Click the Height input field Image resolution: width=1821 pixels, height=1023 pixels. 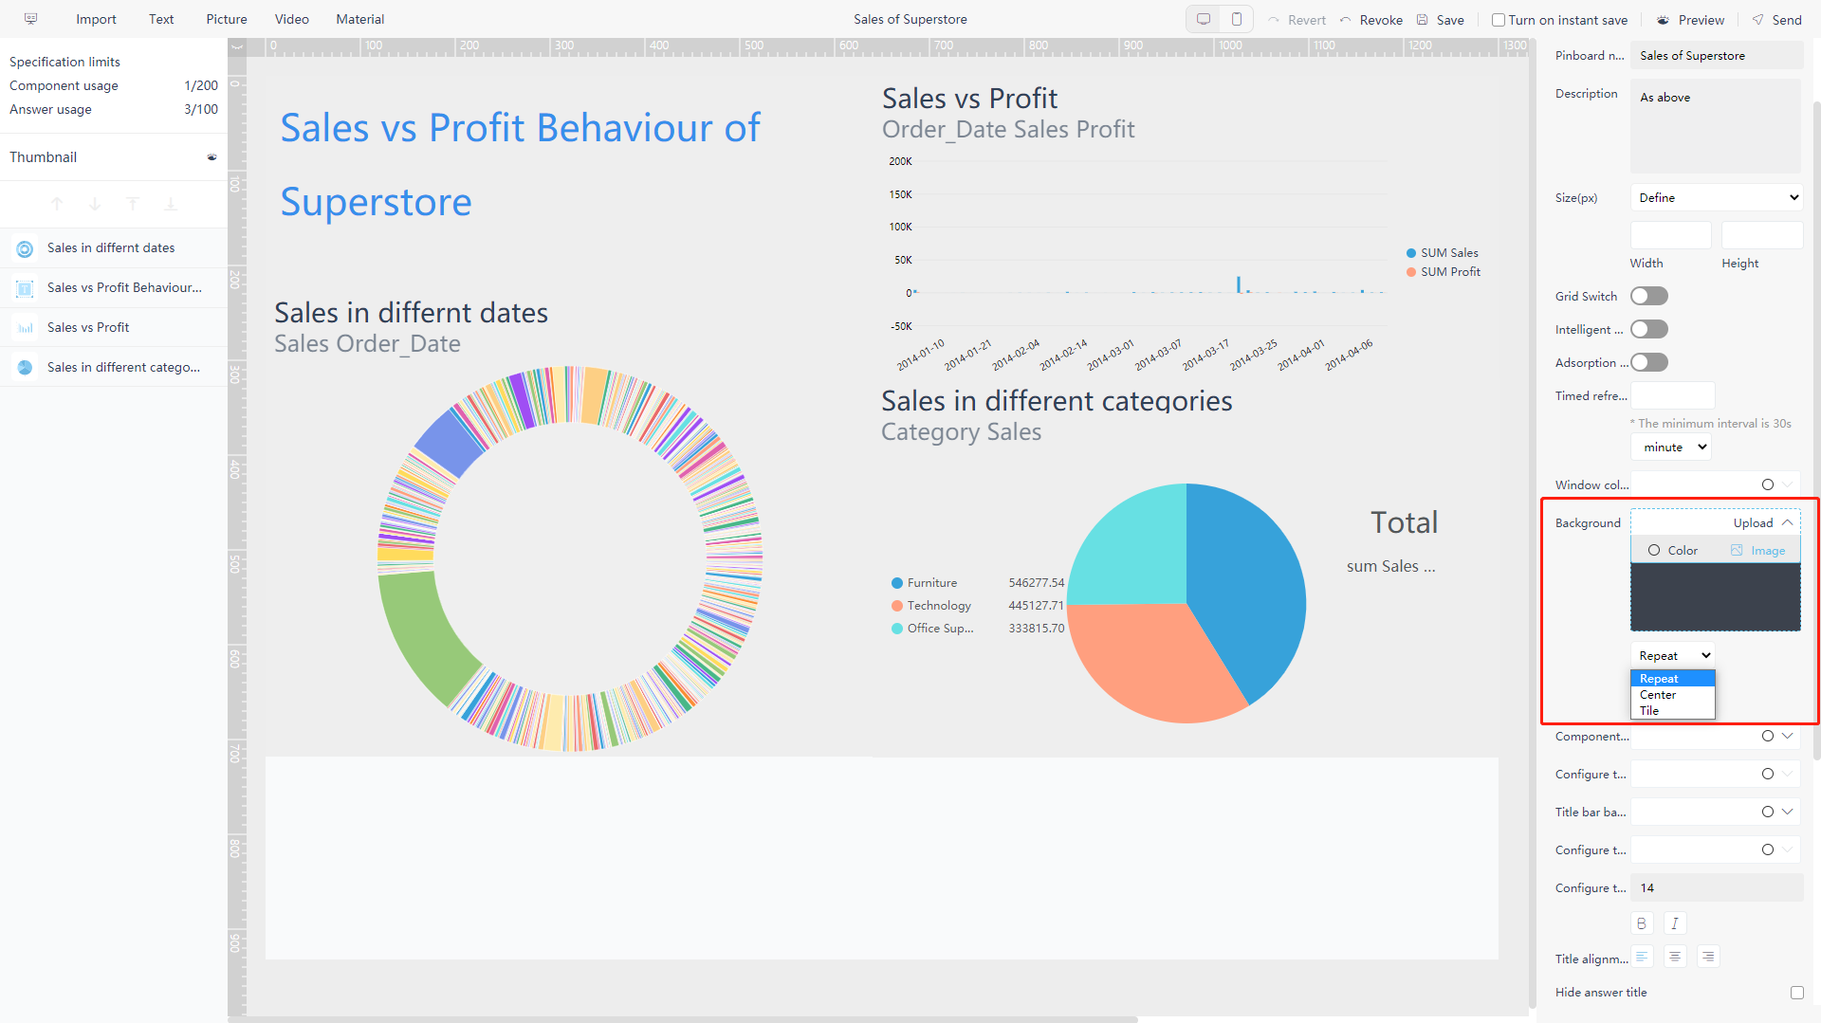click(1762, 235)
